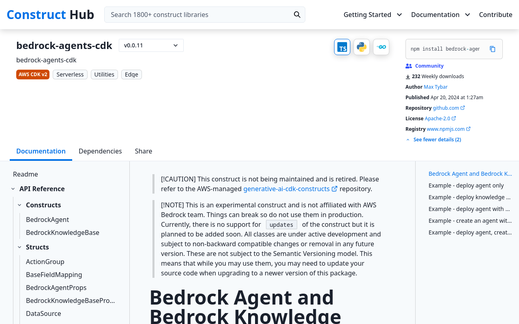Open ActionGroup struct in sidebar

(x=45, y=262)
